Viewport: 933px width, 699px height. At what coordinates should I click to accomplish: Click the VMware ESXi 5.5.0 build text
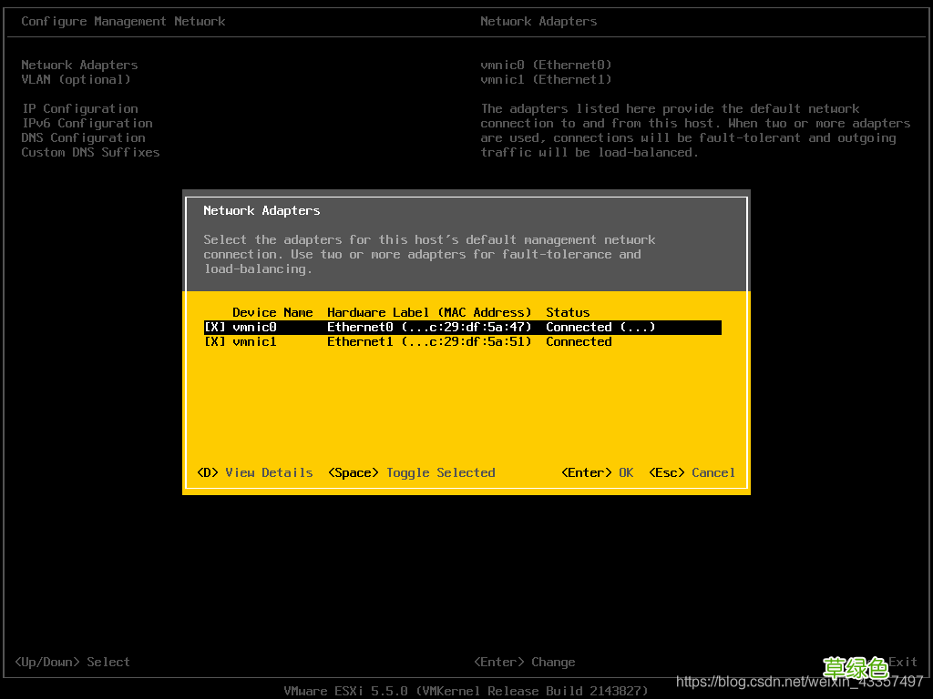click(x=466, y=692)
